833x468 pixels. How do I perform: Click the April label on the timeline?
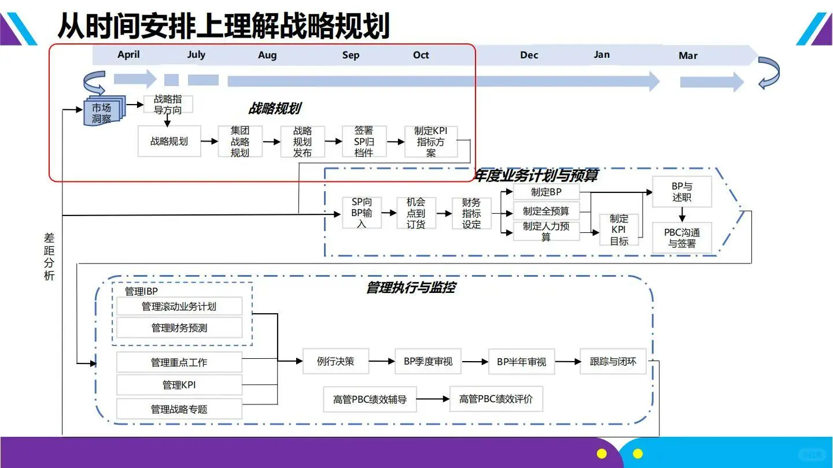click(128, 55)
